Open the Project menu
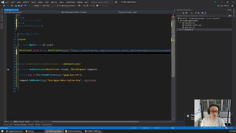236x133 pixels. pyautogui.click(x=26, y=2)
